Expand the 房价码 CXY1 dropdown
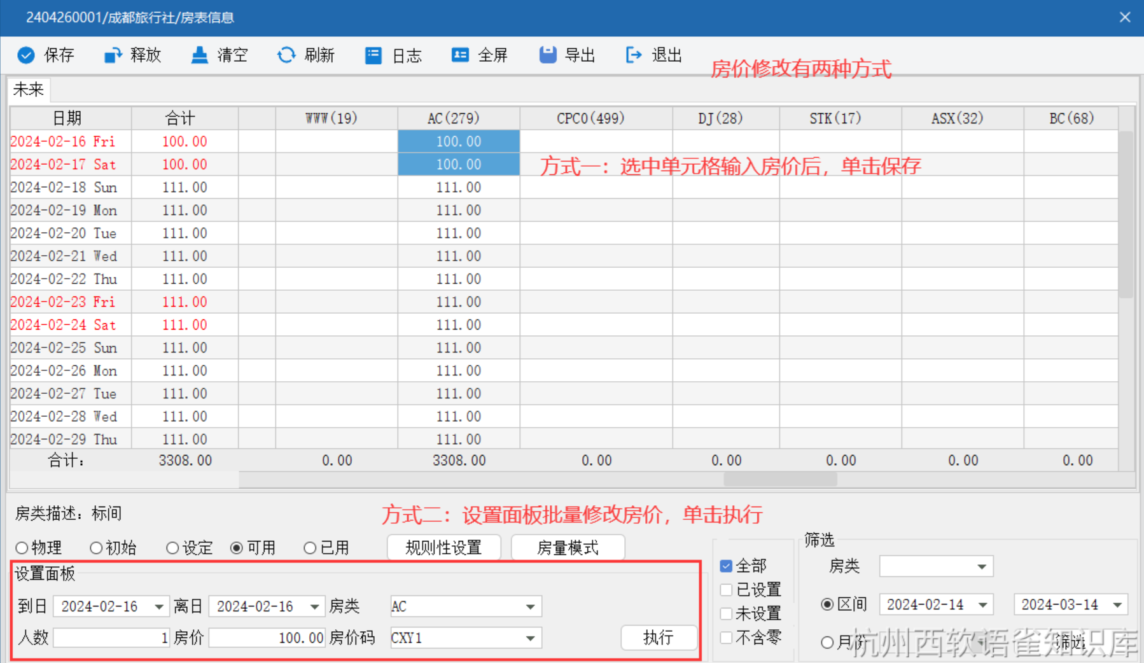Viewport: 1144px width, 663px height. click(x=531, y=638)
